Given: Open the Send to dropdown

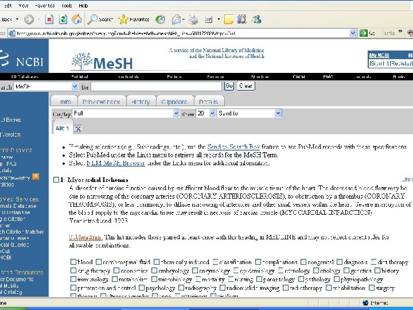Looking at the screenshot, I should [x=249, y=113].
